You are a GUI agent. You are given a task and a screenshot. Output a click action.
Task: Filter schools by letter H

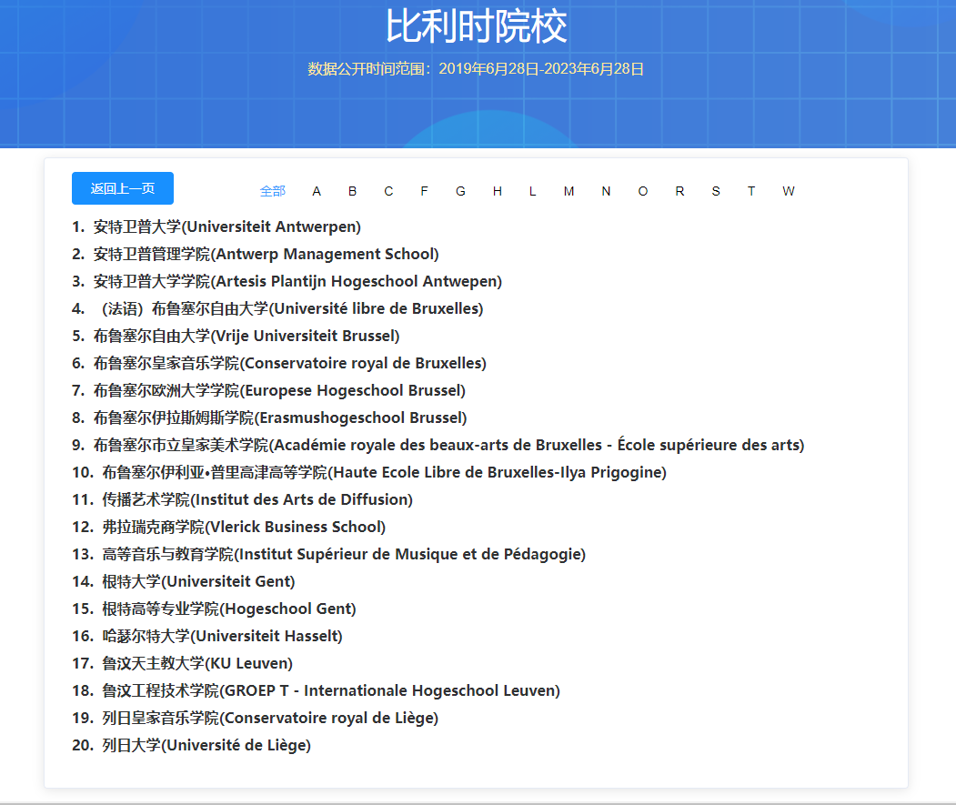click(x=498, y=192)
